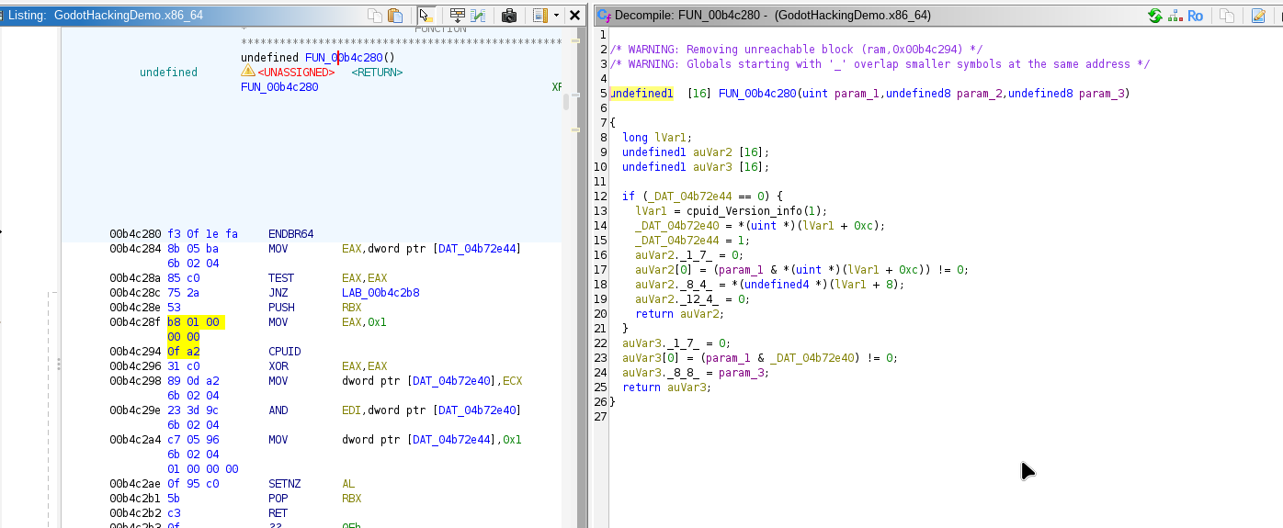Image resolution: width=1283 pixels, height=528 pixels.
Task: Click the notepad edit icon in Decompile toolbar
Action: tap(1258, 16)
